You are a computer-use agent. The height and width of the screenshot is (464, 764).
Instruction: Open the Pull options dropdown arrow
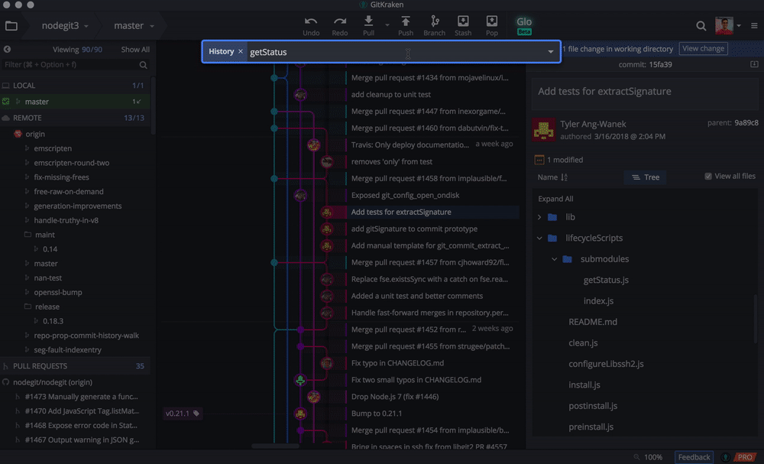(x=387, y=25)
